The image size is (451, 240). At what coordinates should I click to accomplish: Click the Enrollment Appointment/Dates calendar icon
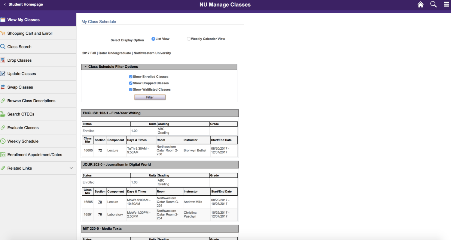coord(3,155)
